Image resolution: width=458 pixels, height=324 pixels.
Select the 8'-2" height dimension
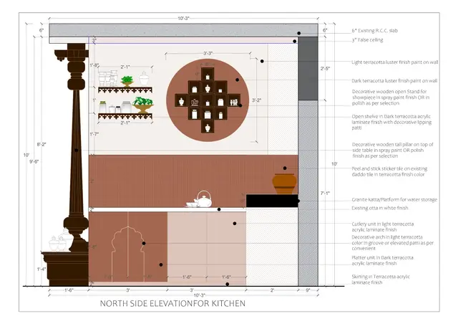point(42,144)
